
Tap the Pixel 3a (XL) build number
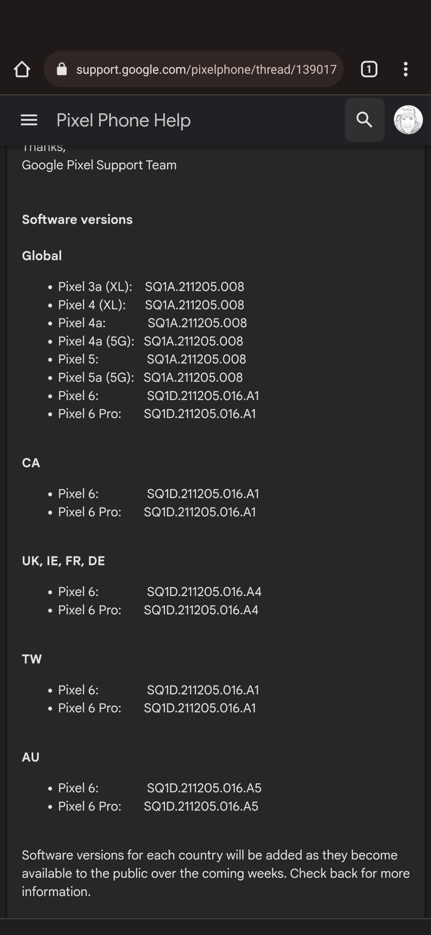pyautogui.click(x=195, y=287)
